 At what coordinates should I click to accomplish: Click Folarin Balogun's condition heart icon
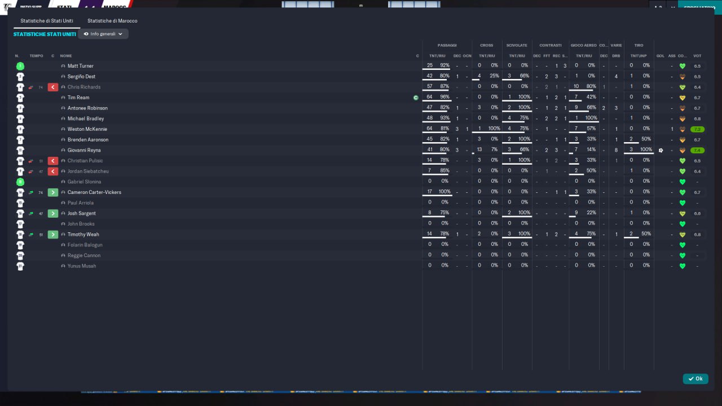pyautogui.click(x=683, y=245)
